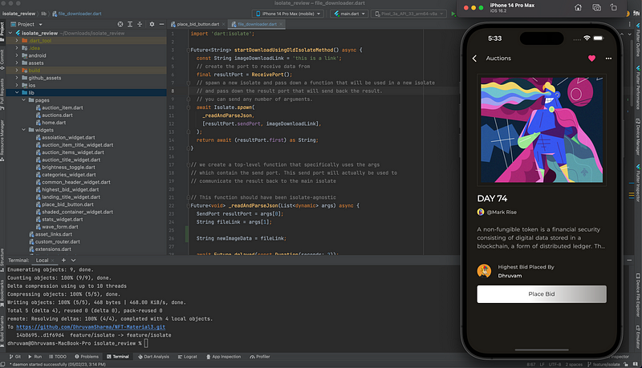The width and height of the screenshot is (642, 368).
Task: Open main.dart run configuration dropdown
Action: click(x=349, y=14)
